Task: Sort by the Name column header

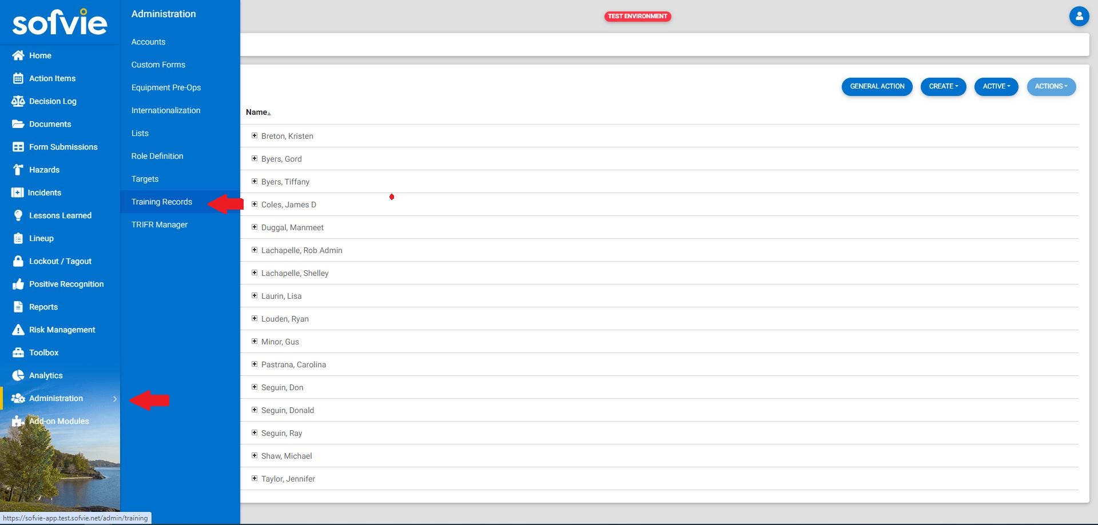Action: click(x=257, y=113)
